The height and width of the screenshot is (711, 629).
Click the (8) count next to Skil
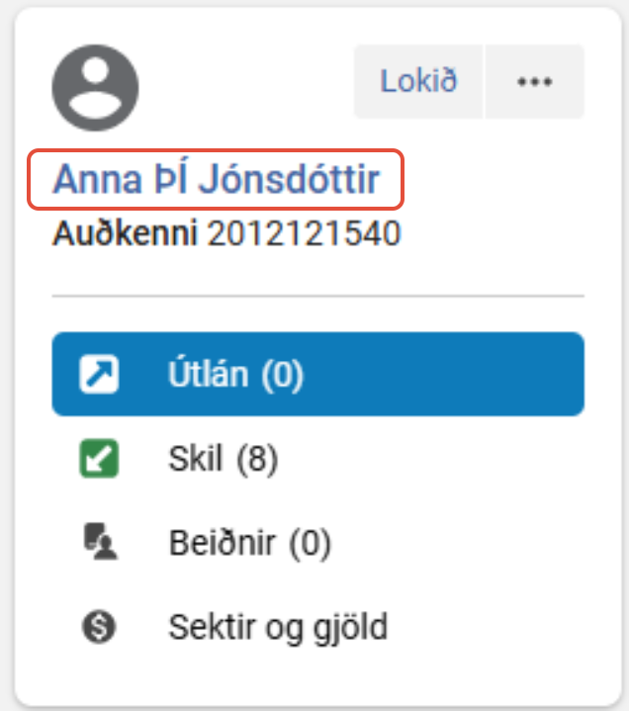257,459
